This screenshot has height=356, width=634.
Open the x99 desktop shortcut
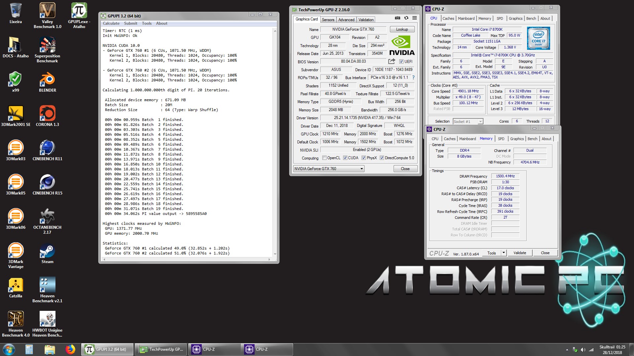[x=16, y=82]
